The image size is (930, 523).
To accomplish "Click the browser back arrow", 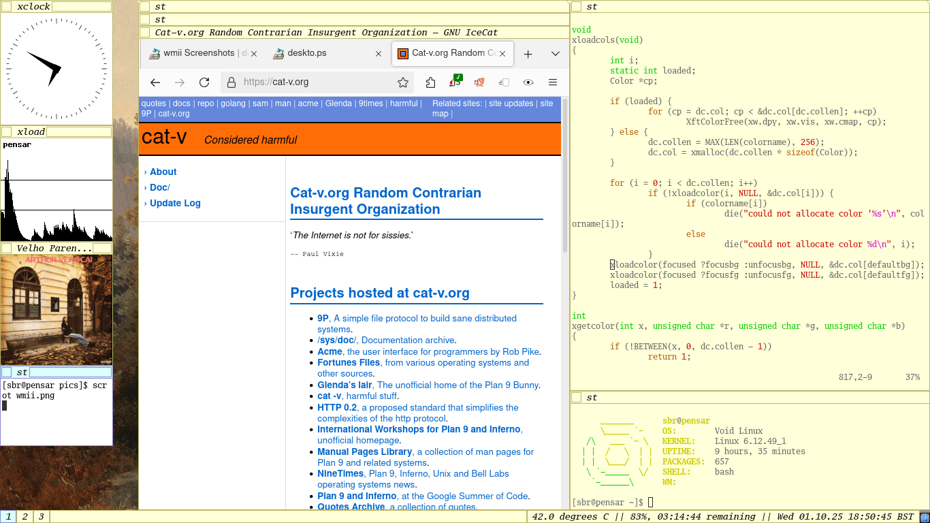I will (x=155, y=82).
